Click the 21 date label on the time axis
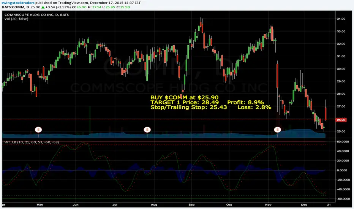Image resolution: width=354 pixels, height=209 pixels. click(x=329, y=205)
